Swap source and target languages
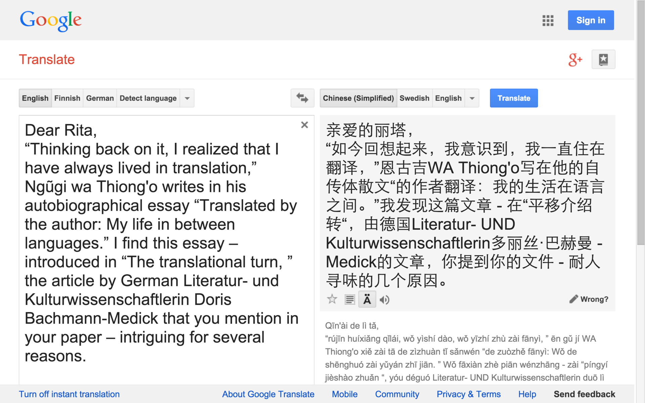The height and width of the screenshot is (403, 645). [x=302, y=98]
